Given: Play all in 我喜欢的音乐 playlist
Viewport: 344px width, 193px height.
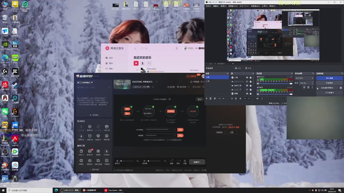Looking at the screenshot, I should [x=136, y=63].
